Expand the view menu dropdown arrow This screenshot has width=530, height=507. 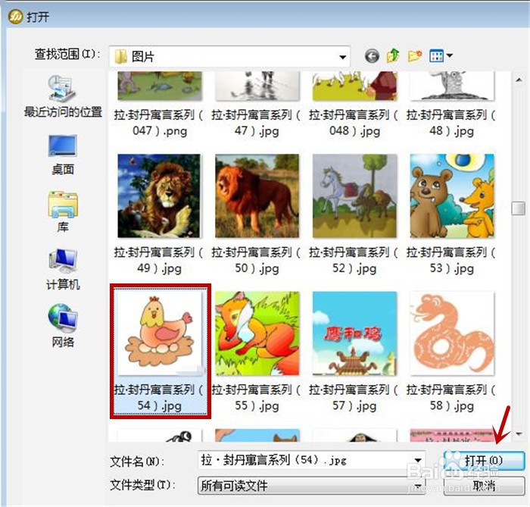click(450, 55)
